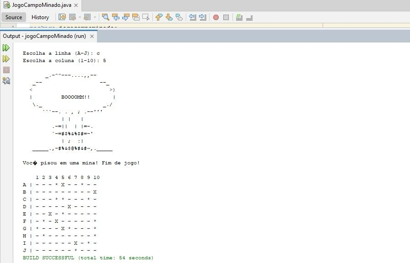Click the Find Selection magnifier icon
The height and width of the screenshot is (263, 410).
(x=106, y=17)
